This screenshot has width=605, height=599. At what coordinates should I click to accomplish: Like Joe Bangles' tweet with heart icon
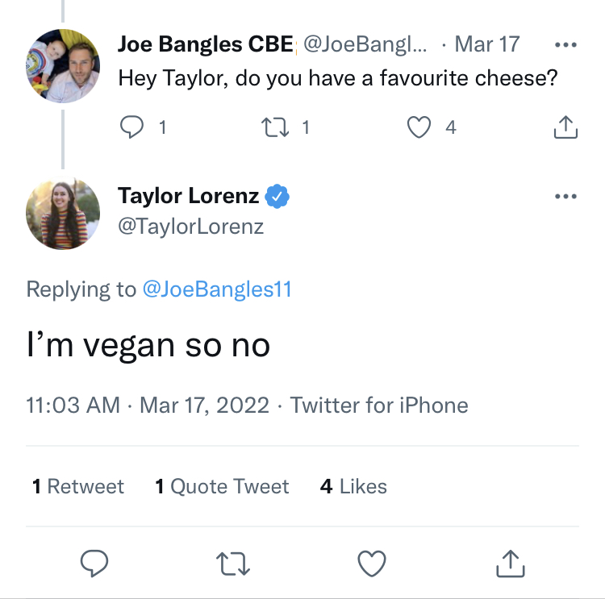[x=419, y=127]
